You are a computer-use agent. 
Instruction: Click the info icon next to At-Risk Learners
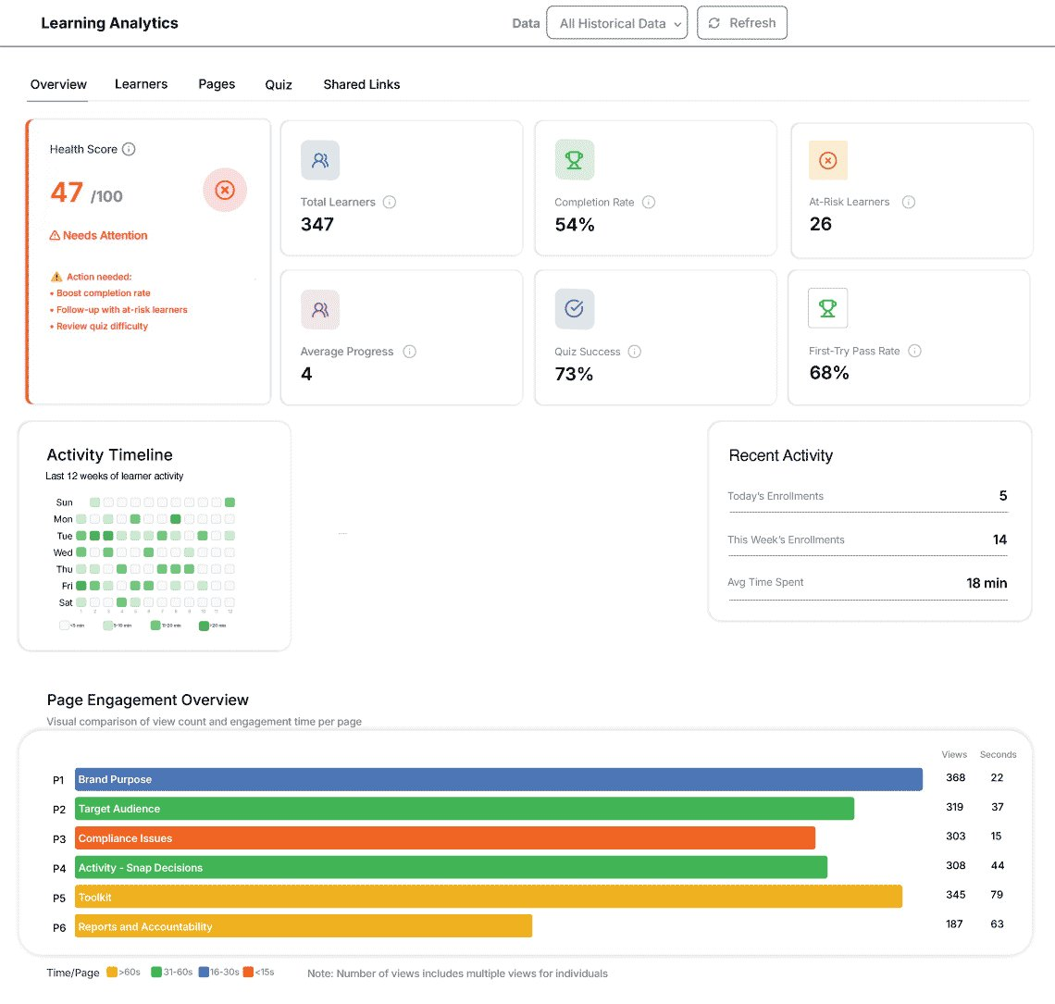909,201
